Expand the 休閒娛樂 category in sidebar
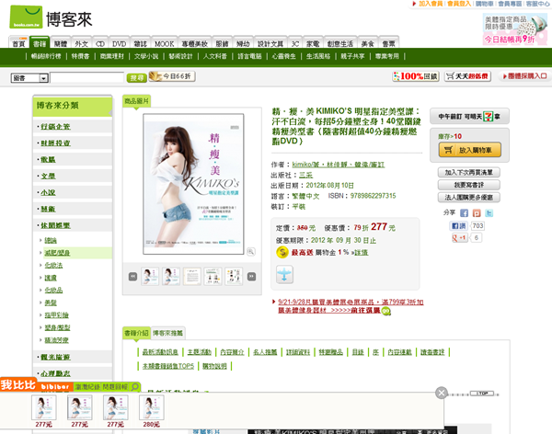 [56, 225]
